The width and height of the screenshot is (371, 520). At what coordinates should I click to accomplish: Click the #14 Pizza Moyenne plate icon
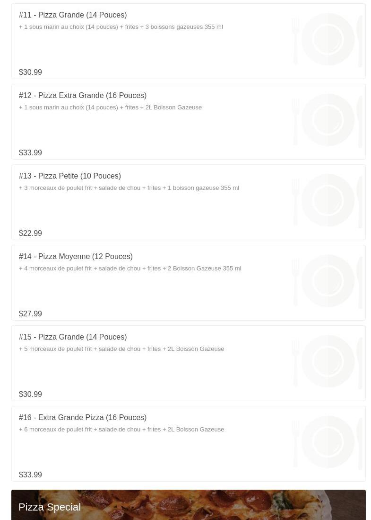328,281
